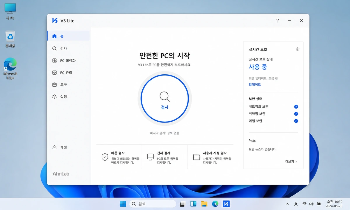The height and width of the screenshot is (210, 350).
Task: Click the taskbar 검색 search box
Action: tap(153, 204)
